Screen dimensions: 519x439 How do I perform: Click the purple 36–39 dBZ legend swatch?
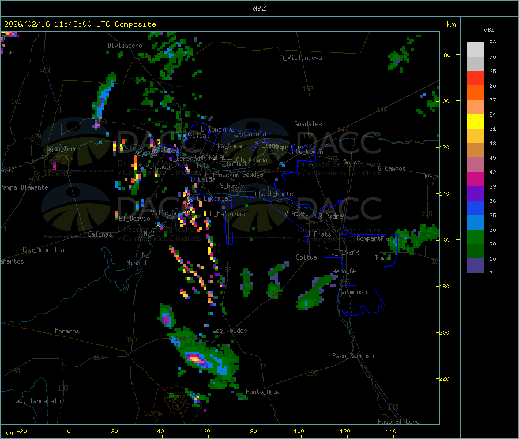click(x=475, y=194)
